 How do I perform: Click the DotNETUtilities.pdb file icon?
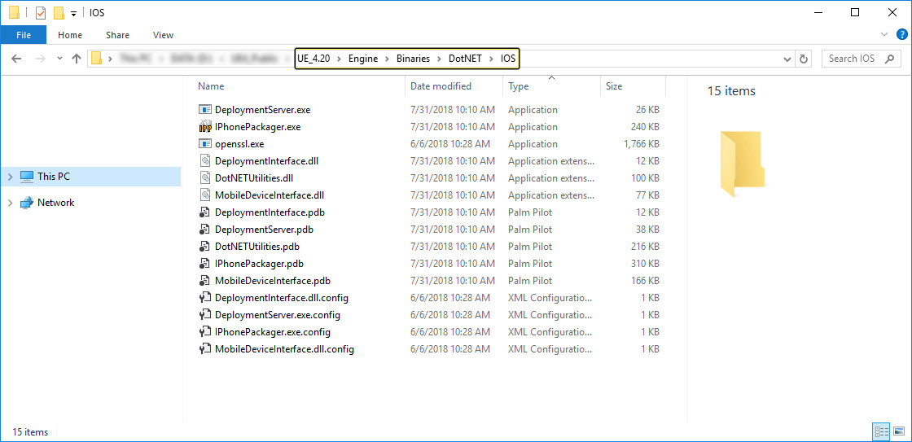(204, 247)
